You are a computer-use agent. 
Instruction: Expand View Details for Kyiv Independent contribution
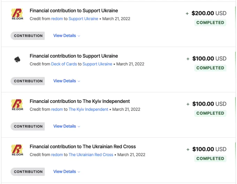click(x=67, y=126)
